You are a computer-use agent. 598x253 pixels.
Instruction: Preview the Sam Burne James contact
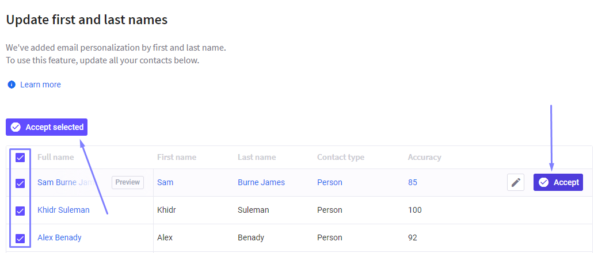pos(128,182)
